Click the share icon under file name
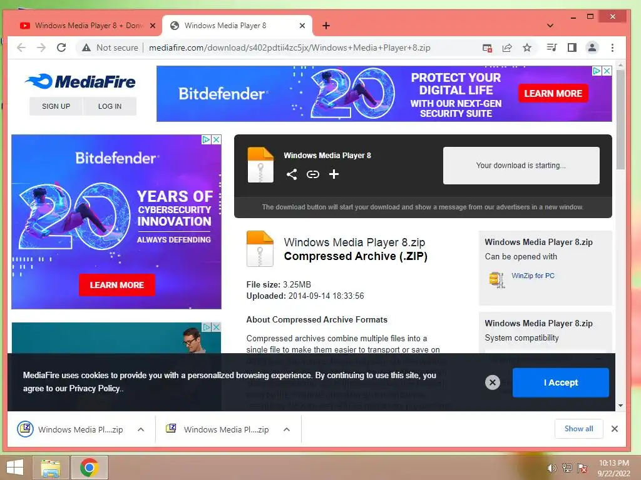Viewport: 641px width, 480px height. 292,175
